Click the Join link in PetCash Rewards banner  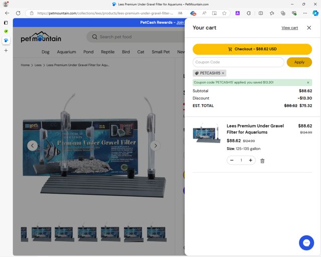coord(180,23)
